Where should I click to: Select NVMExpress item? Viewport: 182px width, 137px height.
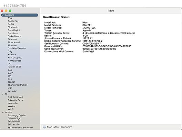coord(14,61)
